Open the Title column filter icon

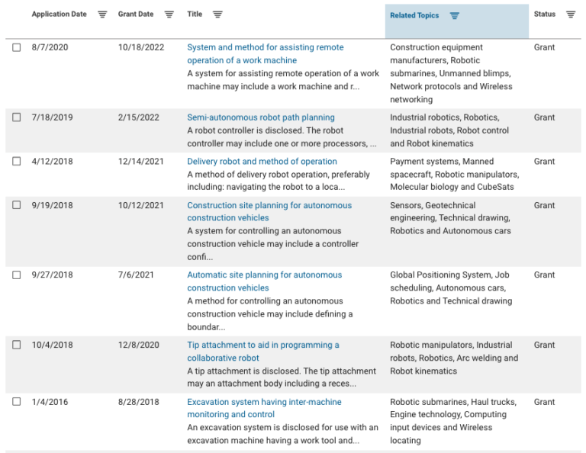click(x=217, y=14)
